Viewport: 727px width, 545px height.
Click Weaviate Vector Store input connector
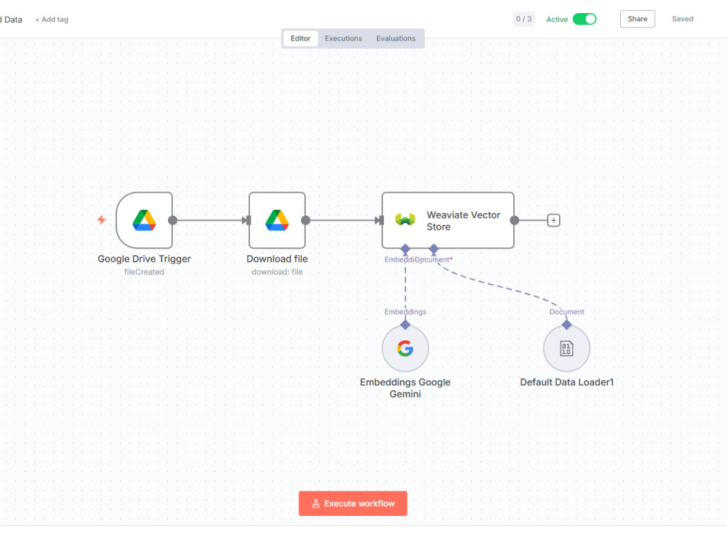tap(380, 220)
